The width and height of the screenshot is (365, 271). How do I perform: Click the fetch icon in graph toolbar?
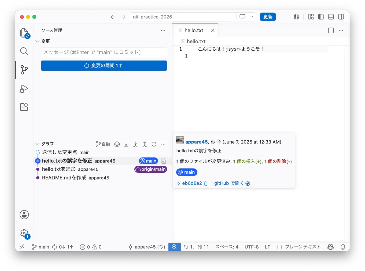tap(126, 144)
